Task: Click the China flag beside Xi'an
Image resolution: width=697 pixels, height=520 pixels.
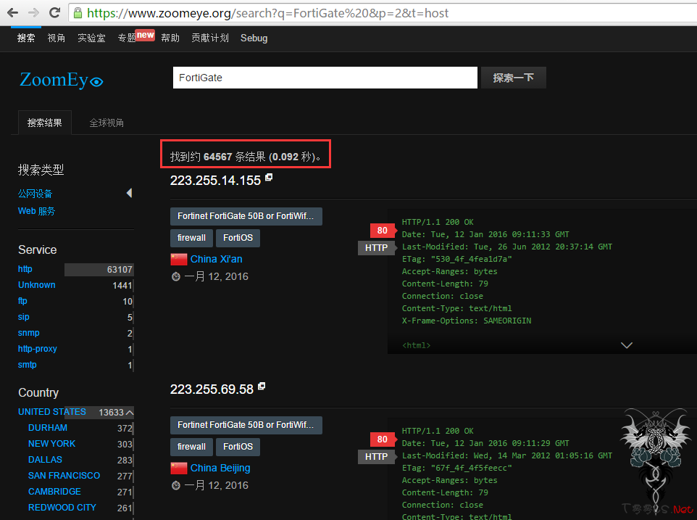Action: pyautogui.click(x=178, y=259)
